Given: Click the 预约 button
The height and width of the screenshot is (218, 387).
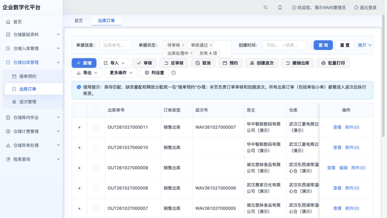Looking at the screenshot, I should [x=230, y=63].
